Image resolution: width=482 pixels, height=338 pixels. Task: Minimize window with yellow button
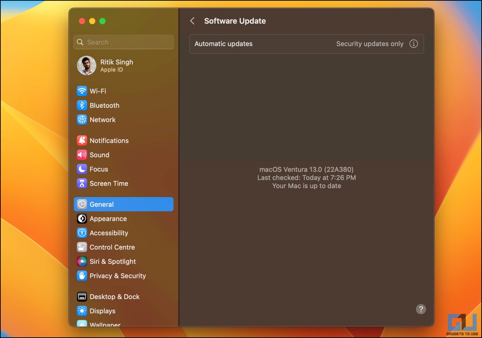point(92,21)
